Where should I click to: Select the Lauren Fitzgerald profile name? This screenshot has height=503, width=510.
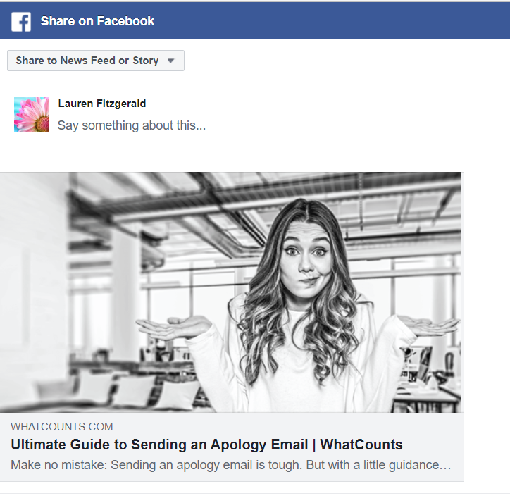click(x=102, y=104)
